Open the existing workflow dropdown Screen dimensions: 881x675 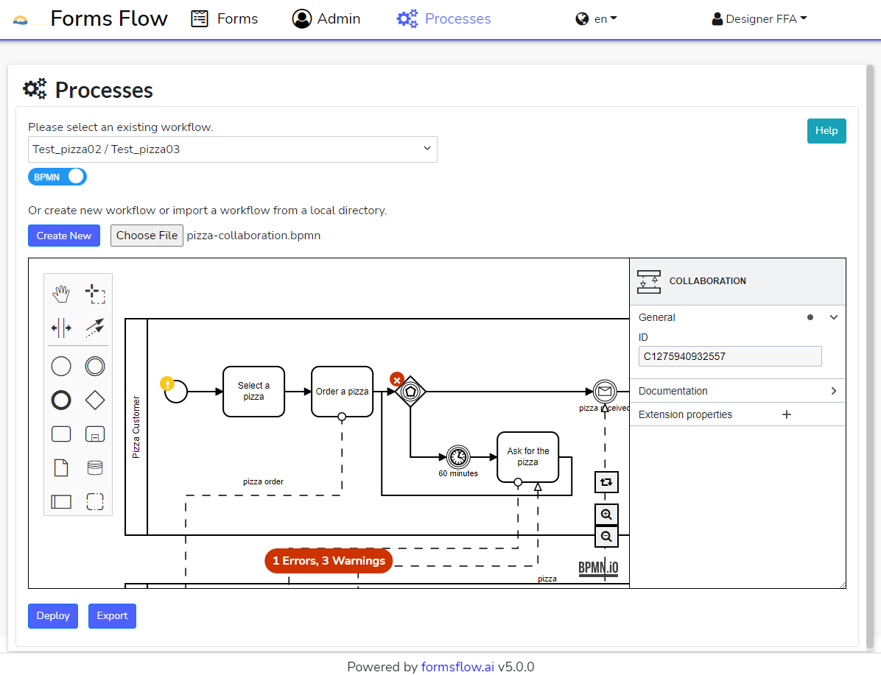(232, 149)
